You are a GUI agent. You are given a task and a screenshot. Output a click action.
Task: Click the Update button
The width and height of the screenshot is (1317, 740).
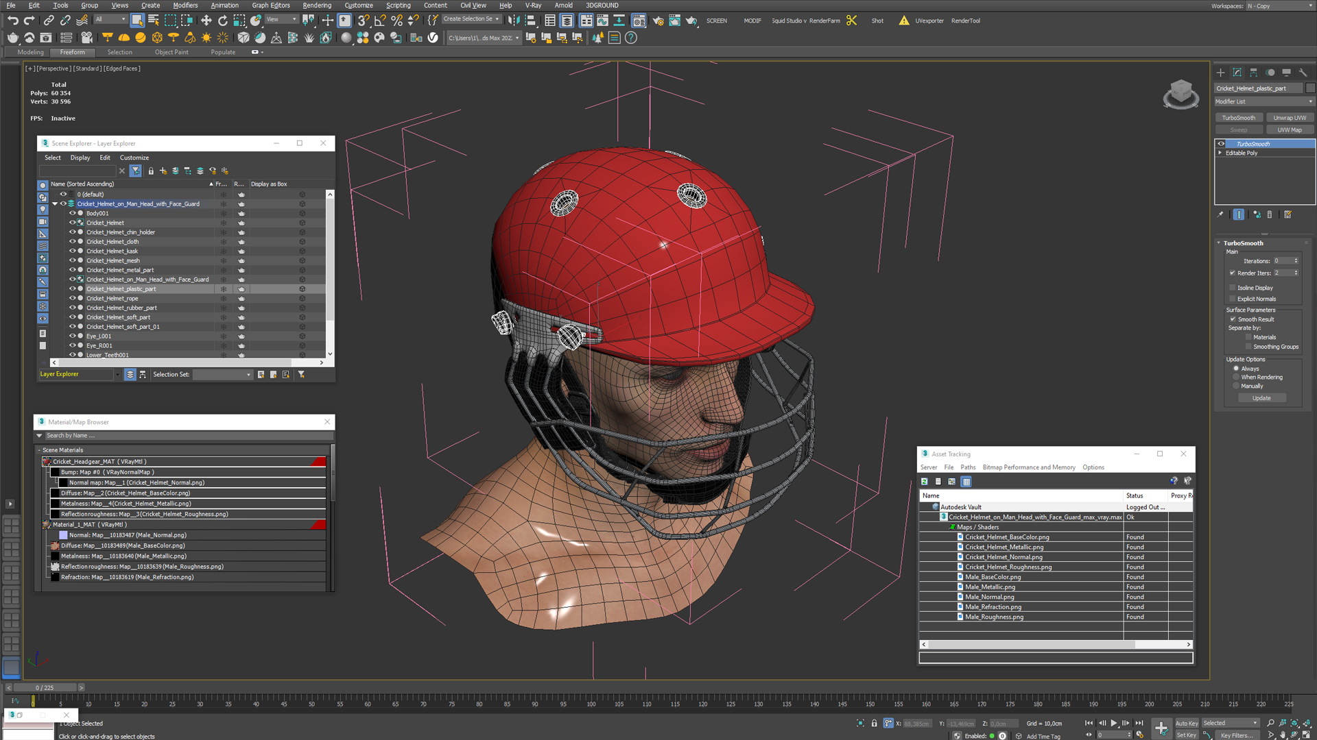(x=1261, y=398)
